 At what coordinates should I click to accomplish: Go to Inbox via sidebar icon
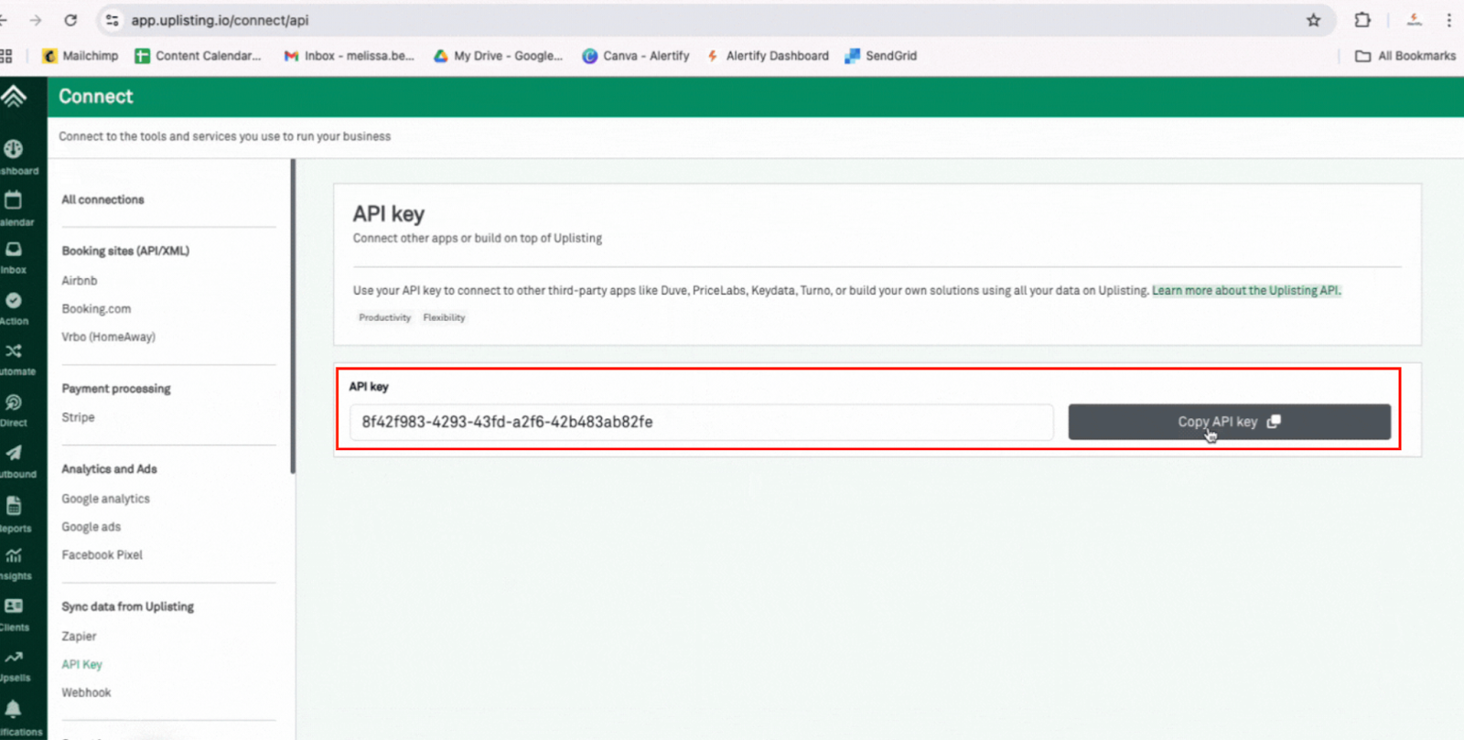(14, 250)
